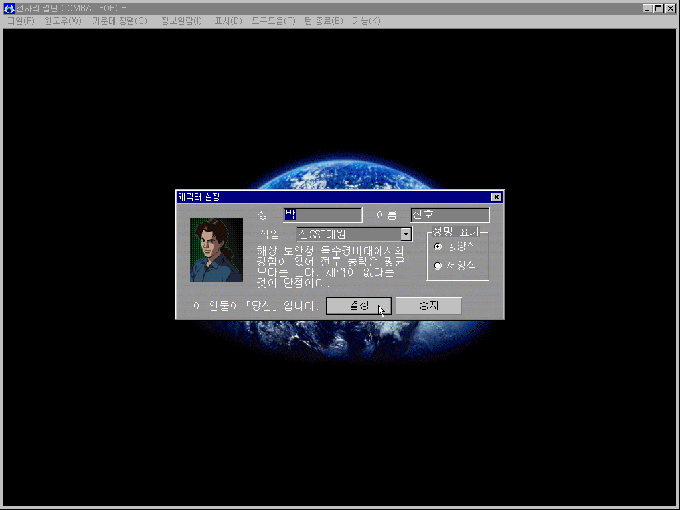680x510 pixels.
Task: Click the character portrait image
Action: 216,250
